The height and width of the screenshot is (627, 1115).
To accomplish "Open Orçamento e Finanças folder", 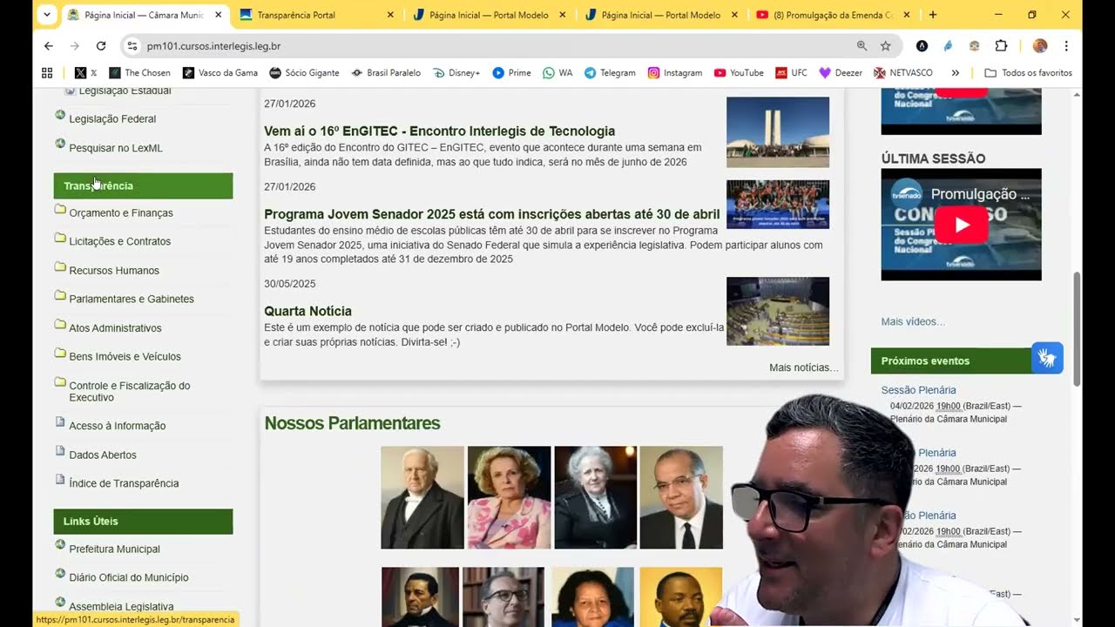I will (121, 213).
